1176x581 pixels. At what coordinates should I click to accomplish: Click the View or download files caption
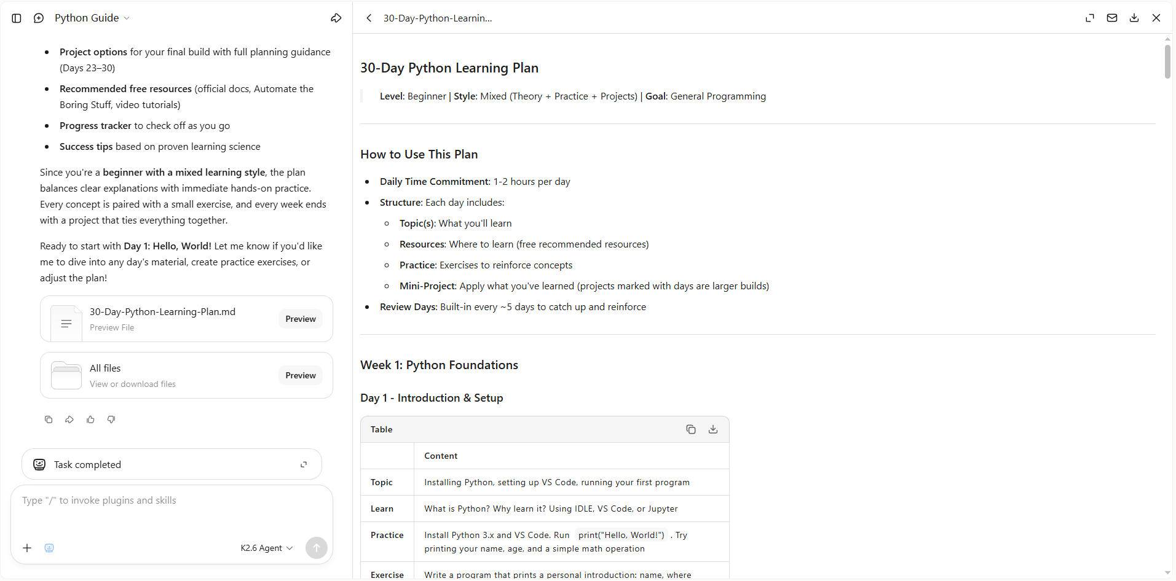click(133, 384)
